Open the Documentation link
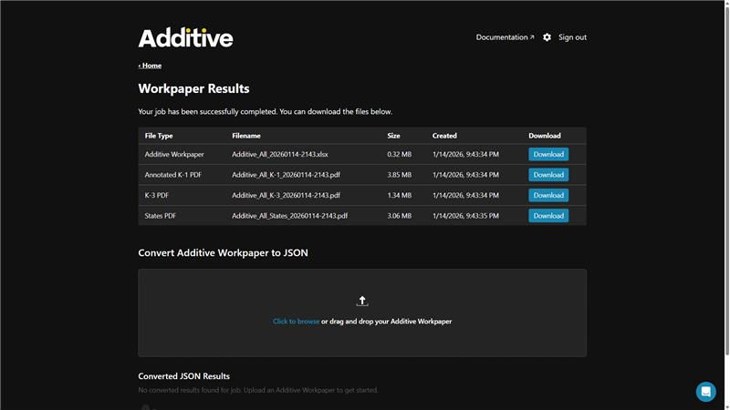 [505, 37]
